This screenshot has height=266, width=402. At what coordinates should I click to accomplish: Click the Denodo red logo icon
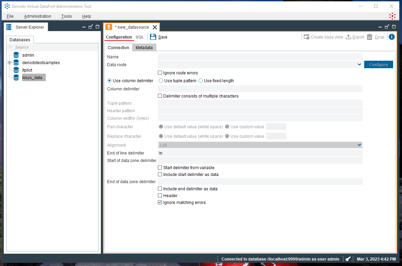click(392, 16)
